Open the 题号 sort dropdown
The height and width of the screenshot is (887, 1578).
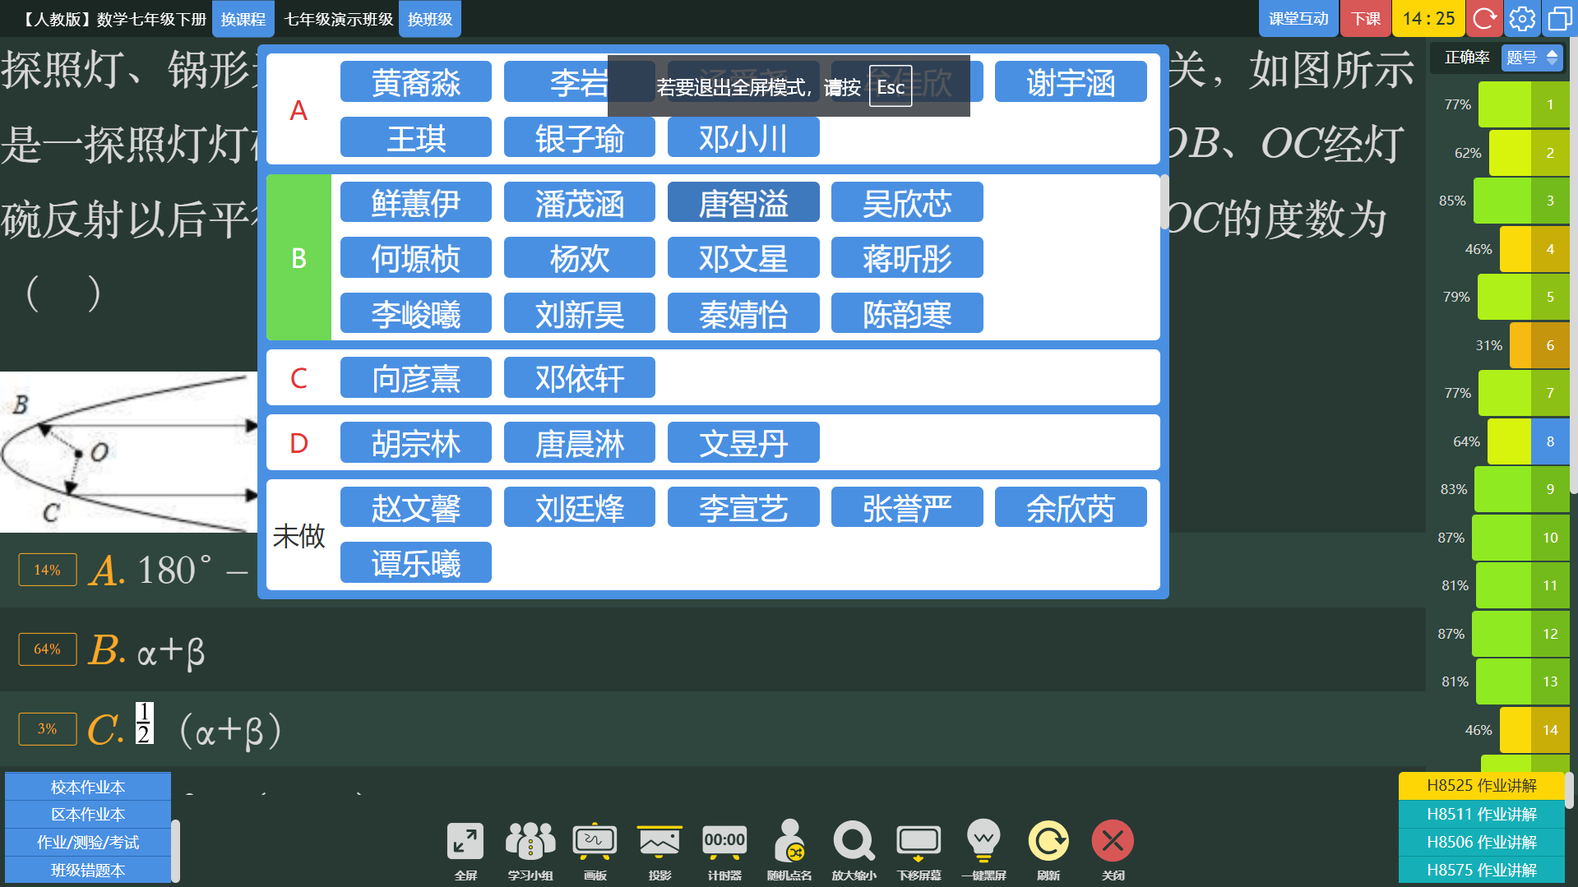[1531, 58]
